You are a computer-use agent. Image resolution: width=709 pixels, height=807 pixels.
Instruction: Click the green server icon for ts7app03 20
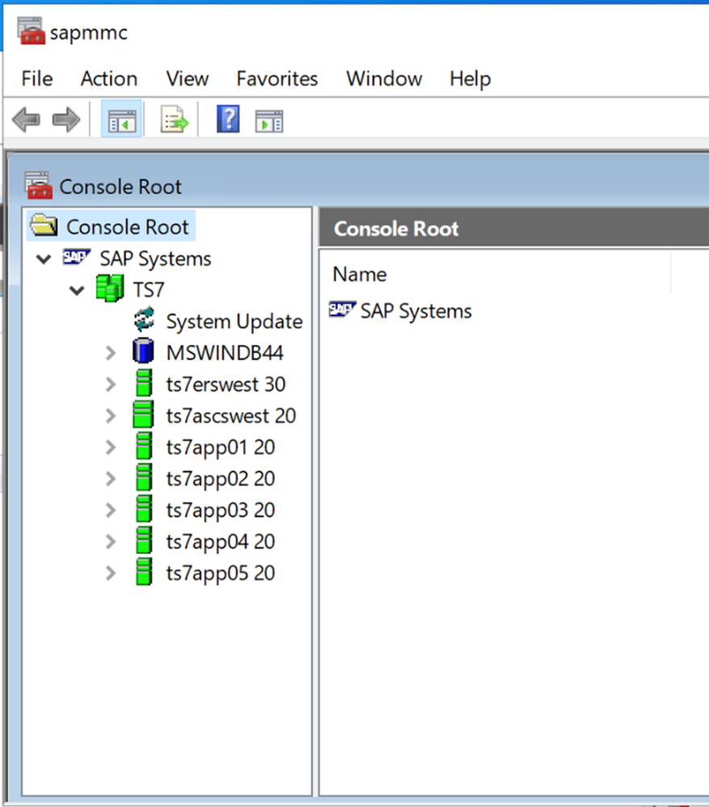coord(144,508)
